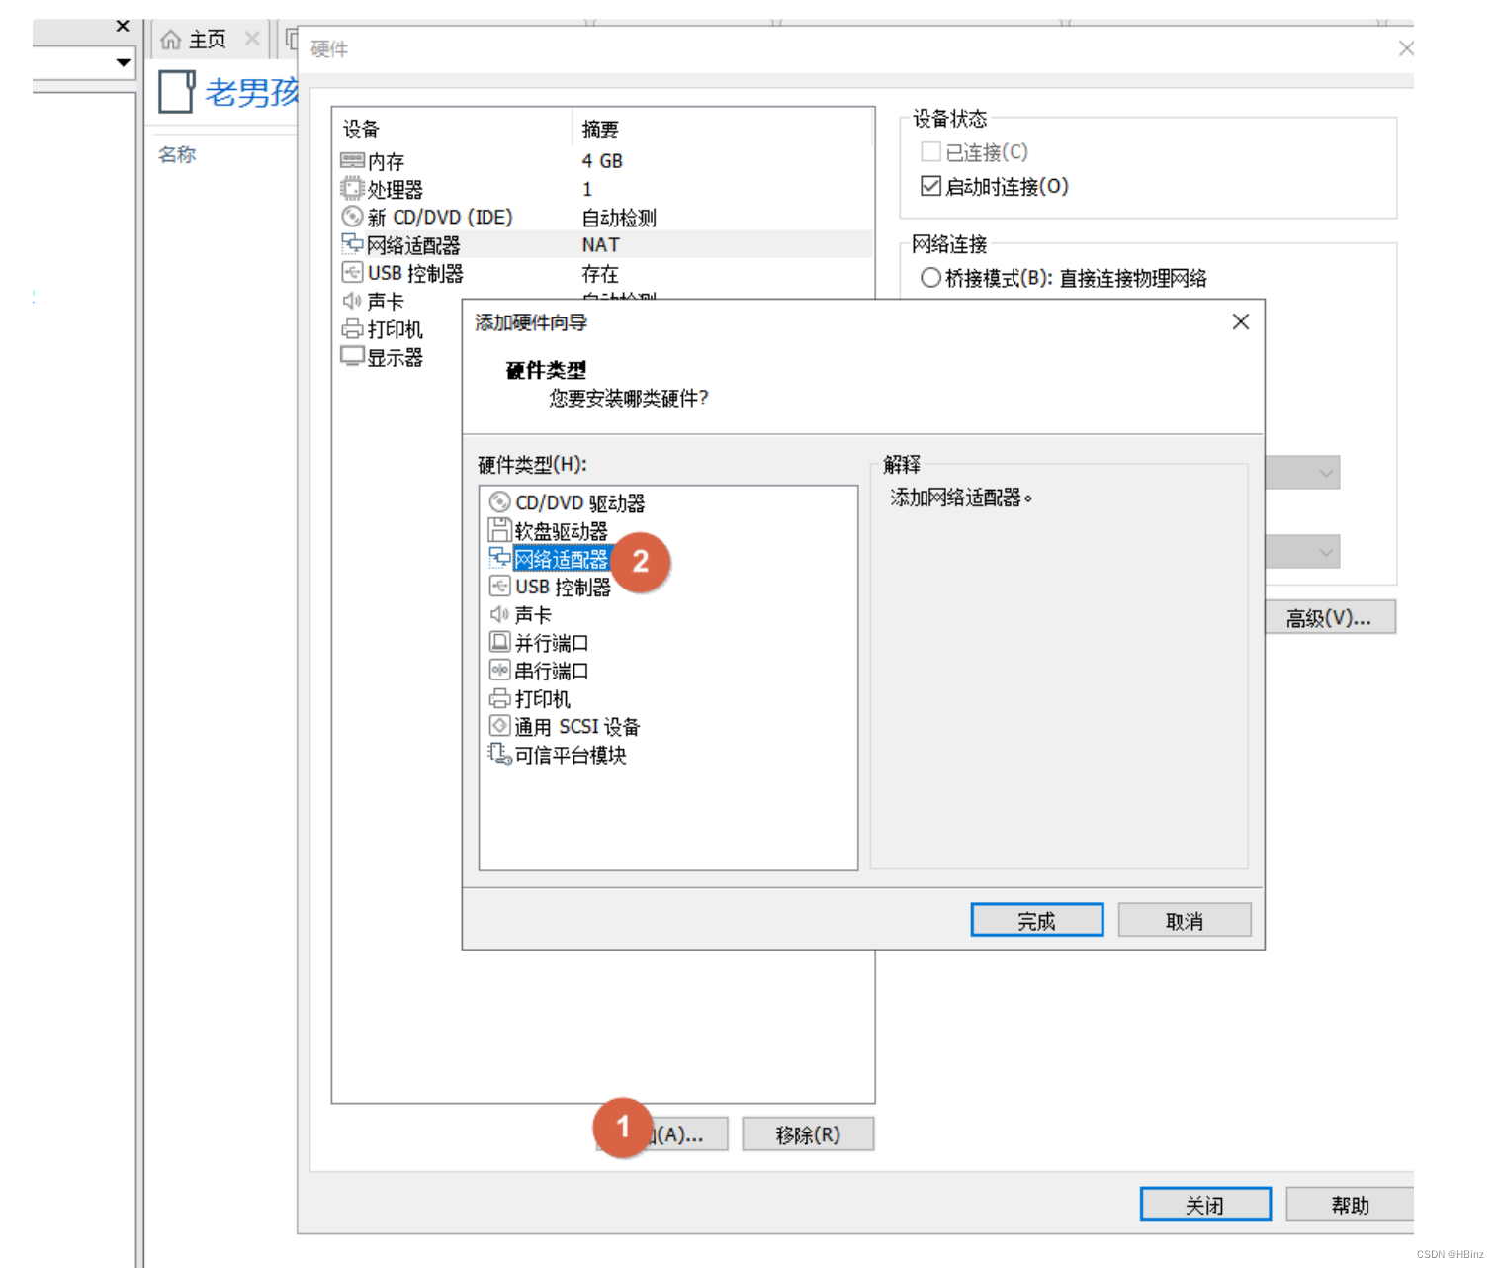
Task: Click the home icon on 主页 tab
Action: pos(171,40)
